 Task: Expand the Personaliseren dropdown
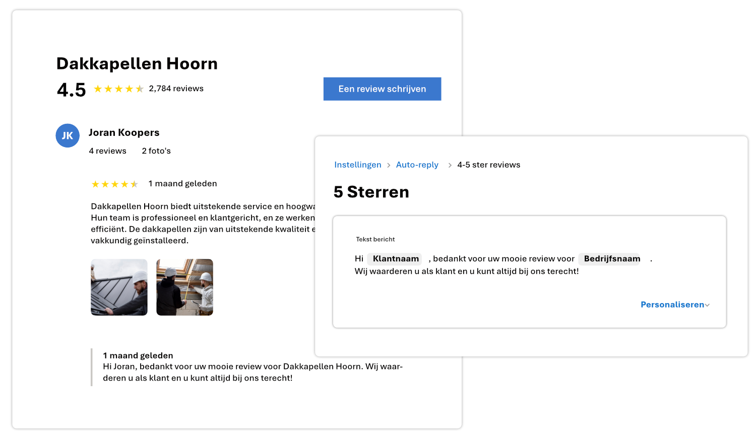[672, 305]
